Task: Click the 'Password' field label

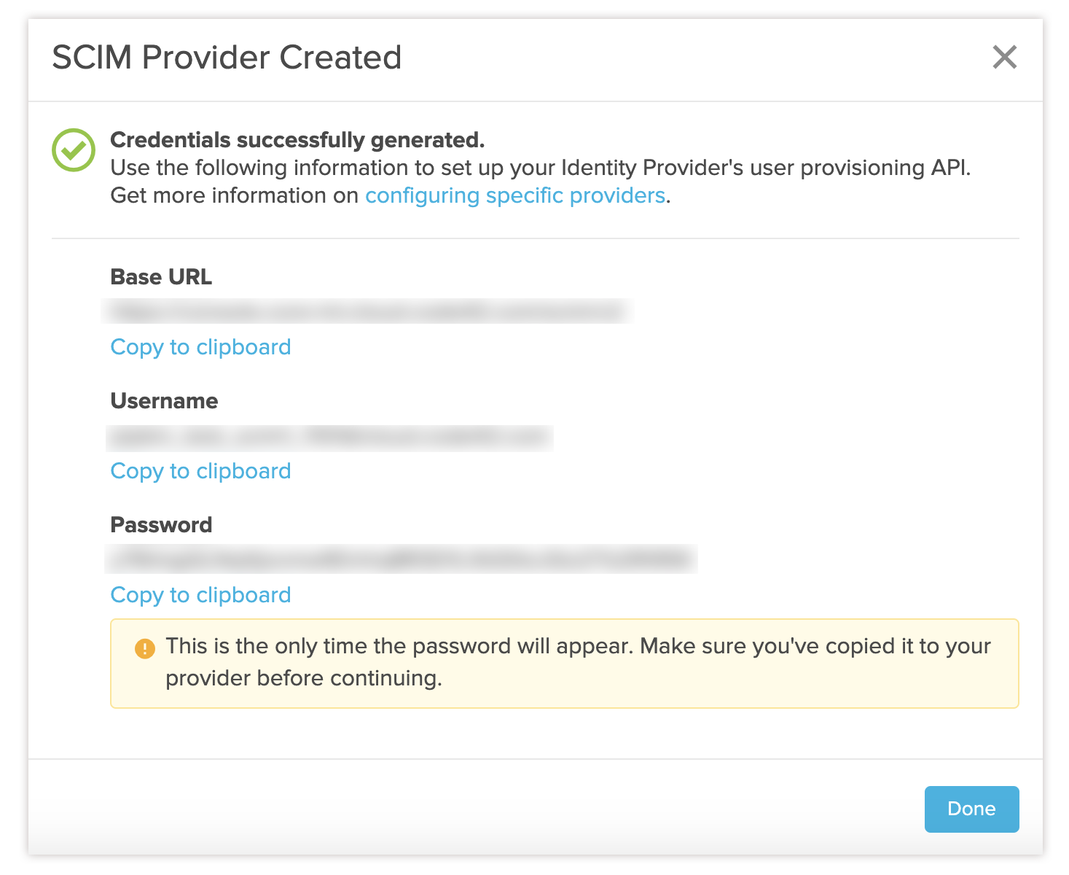Action: [160, 524]
